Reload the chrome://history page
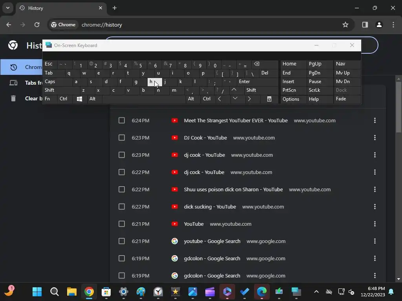Image resolution: width=402 pixels, height=301 pixels. pos(37,25)
